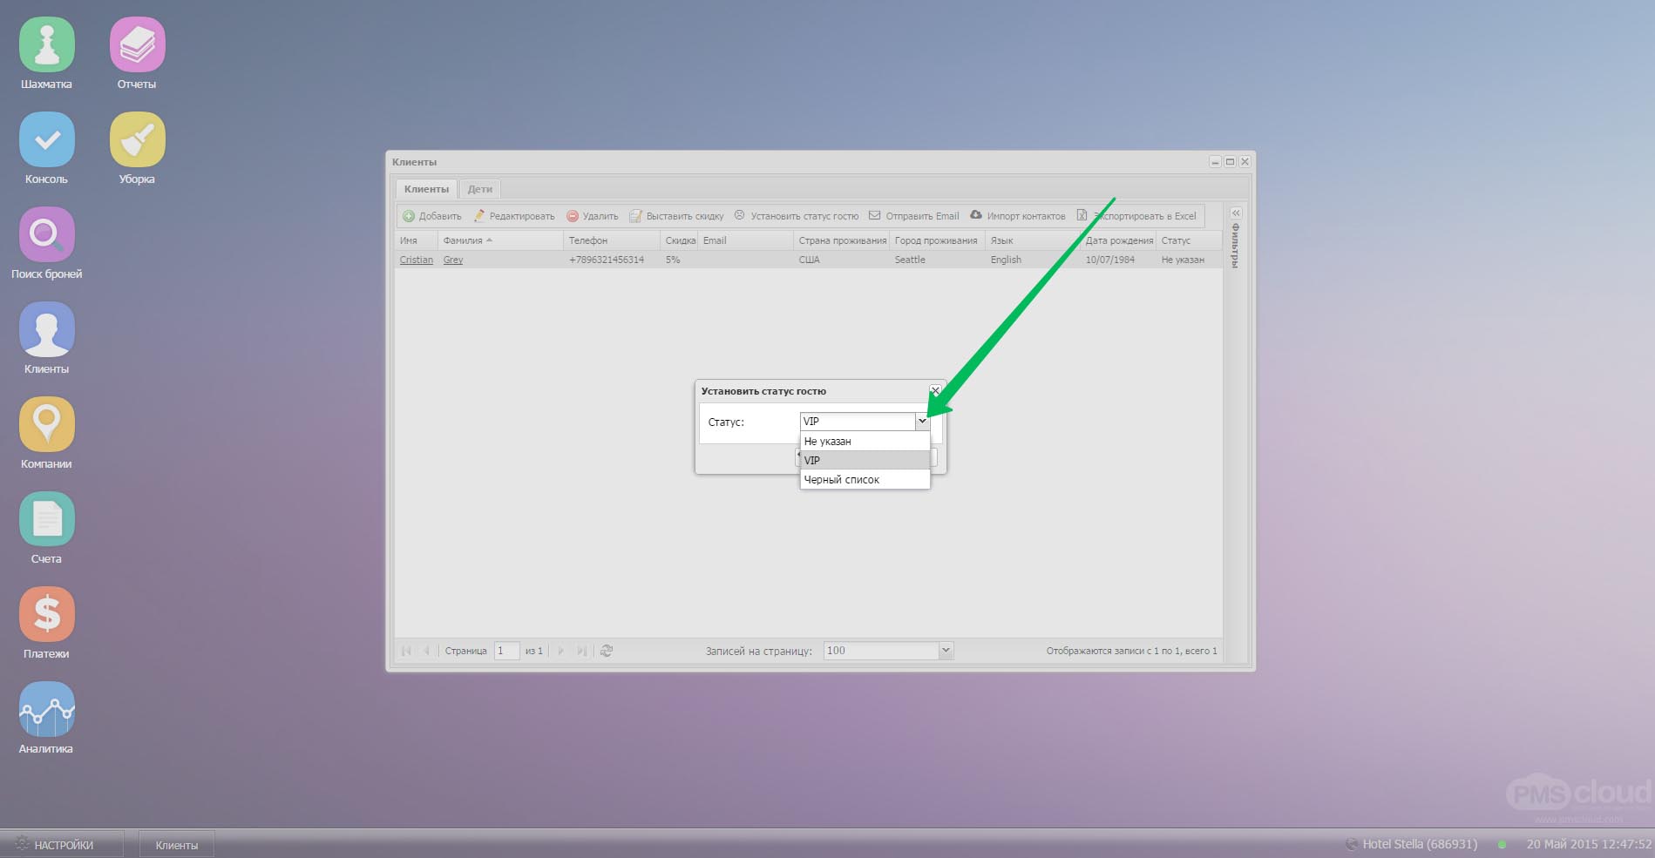Click Импорт контактов toolbar button
Image resolution: width=1655 pixels, height=858 pixels.
coord(1018,216)
